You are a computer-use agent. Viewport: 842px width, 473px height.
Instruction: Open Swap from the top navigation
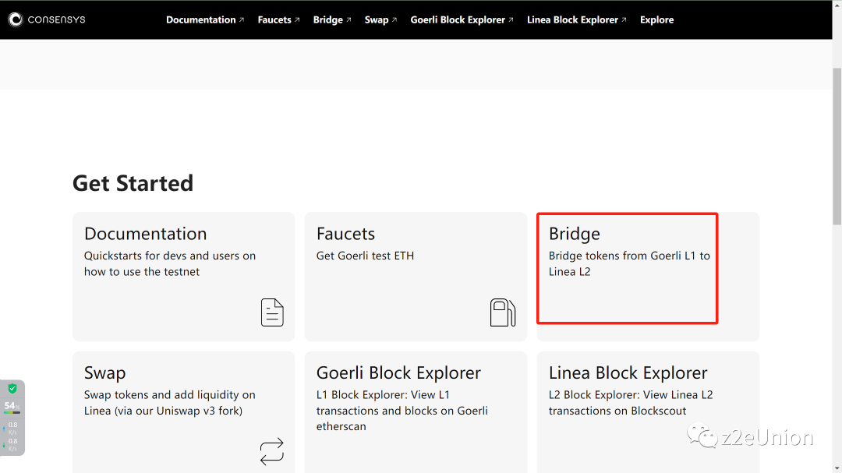[377, 19]
